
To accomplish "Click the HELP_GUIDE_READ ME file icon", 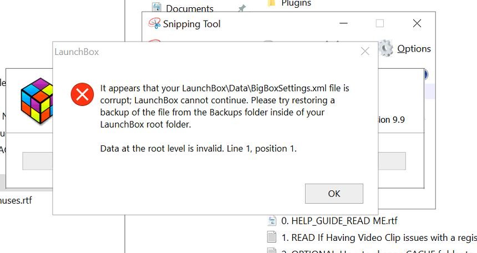I will click(272, 221).
